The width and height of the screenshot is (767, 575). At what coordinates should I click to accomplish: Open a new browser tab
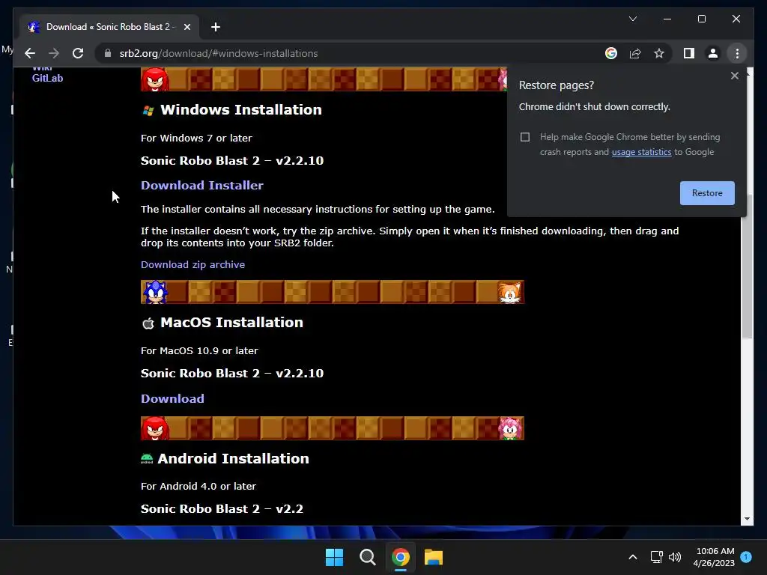pos(215,27)
